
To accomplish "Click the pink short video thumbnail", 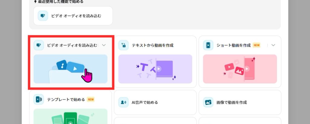I will click(240, 69).
